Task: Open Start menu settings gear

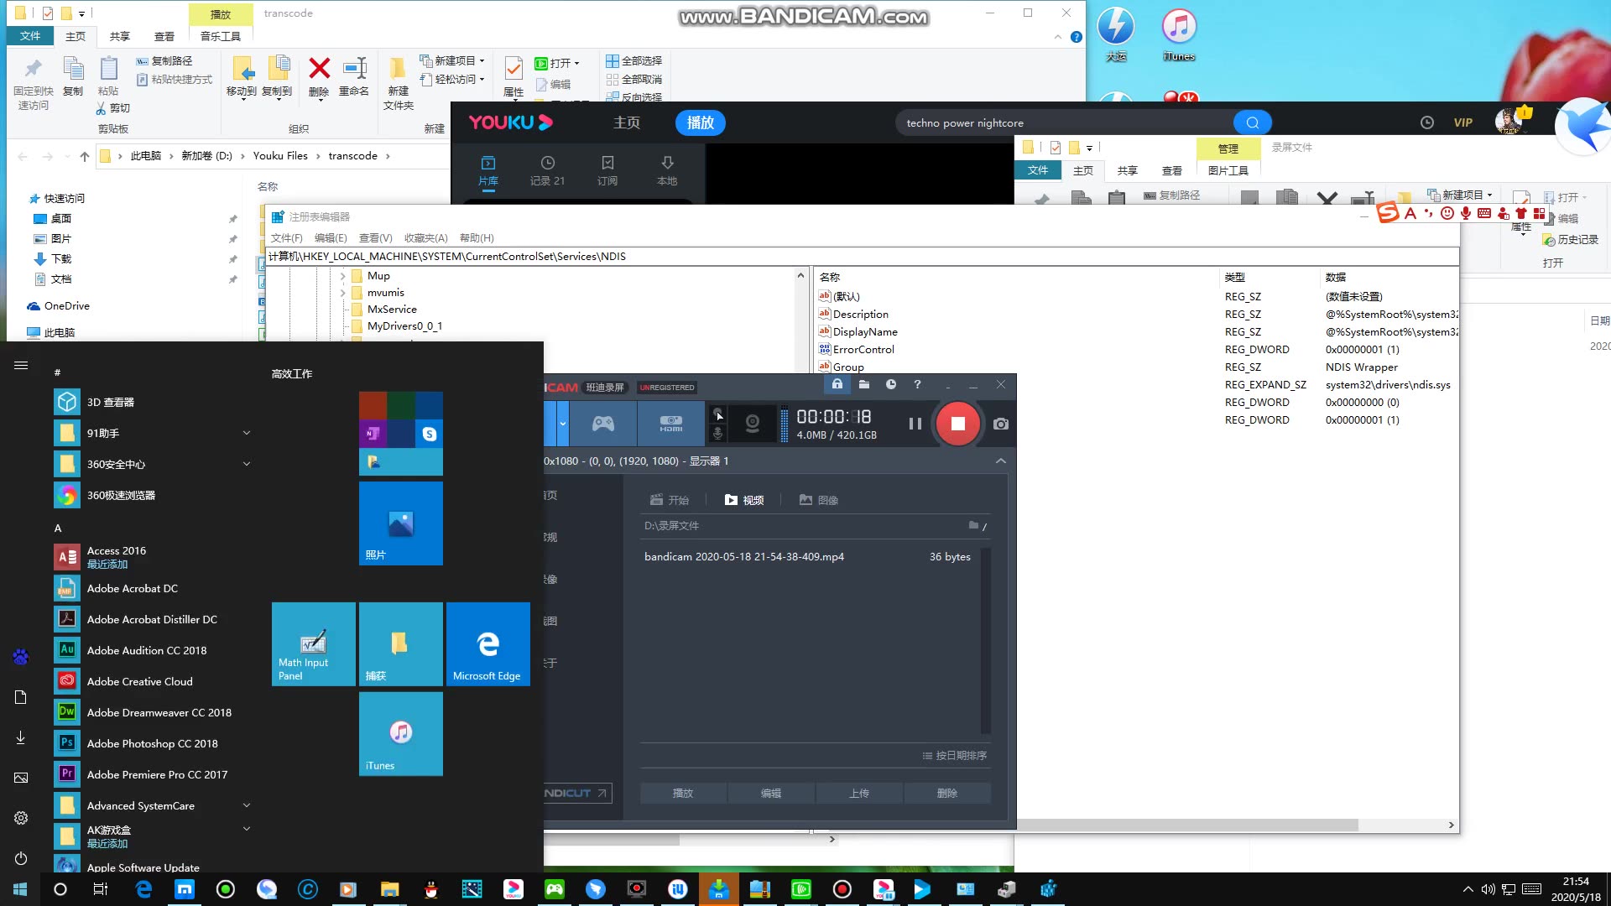Action: [21, 818]
